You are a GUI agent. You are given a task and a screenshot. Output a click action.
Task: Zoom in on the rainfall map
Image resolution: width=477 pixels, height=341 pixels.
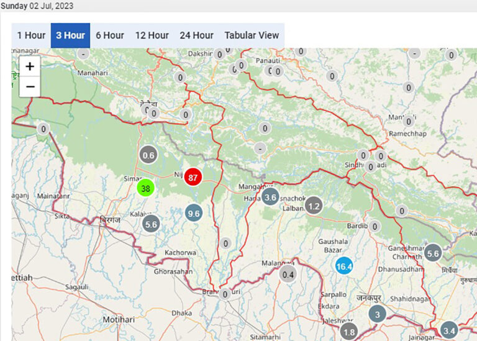pos(30,66)
